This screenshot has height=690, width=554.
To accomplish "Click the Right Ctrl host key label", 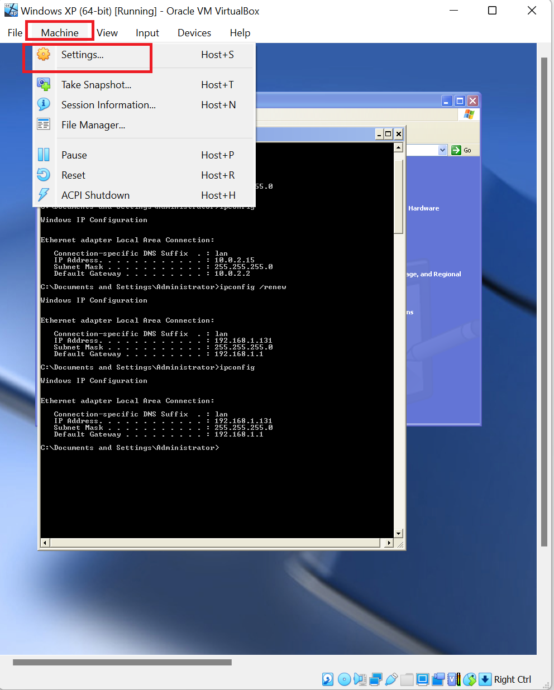I will coord(513,679).
